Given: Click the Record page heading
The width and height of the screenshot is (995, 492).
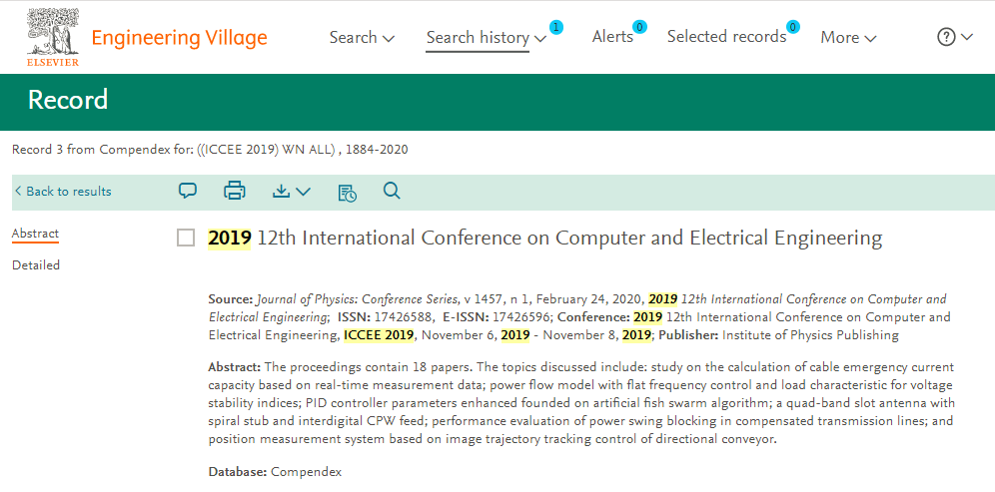Looking at the screenshot, I should (x=68, y=100).
